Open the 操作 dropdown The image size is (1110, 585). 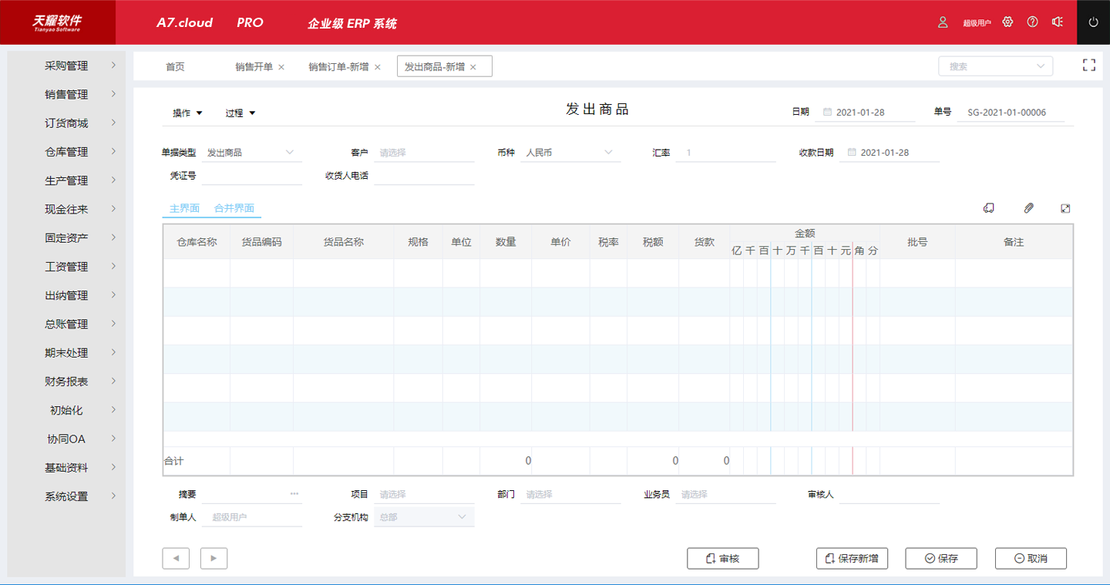click(x=187, y=113)
